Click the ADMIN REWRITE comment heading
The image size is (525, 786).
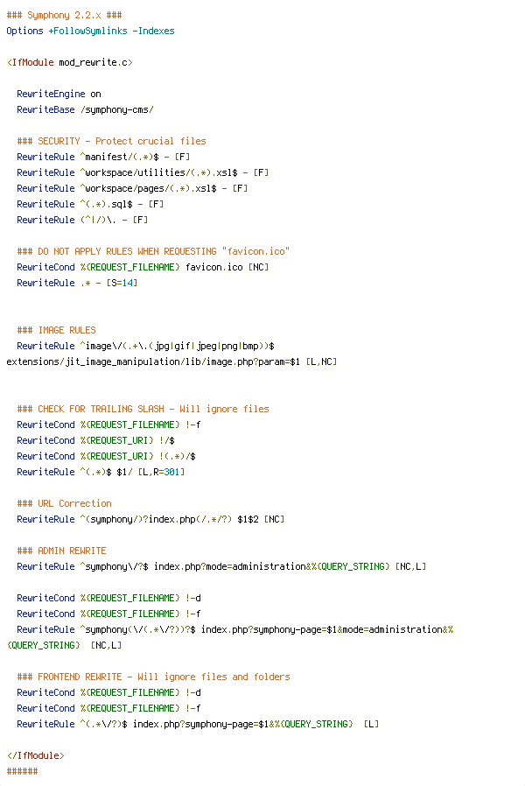[x=61, y=551]
